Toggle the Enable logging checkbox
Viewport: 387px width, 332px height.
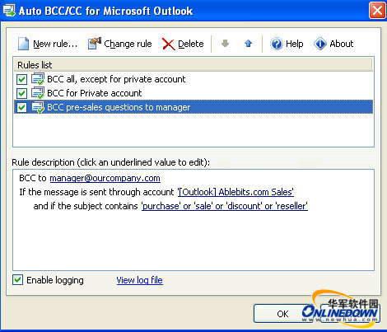[x=17, y=280]
